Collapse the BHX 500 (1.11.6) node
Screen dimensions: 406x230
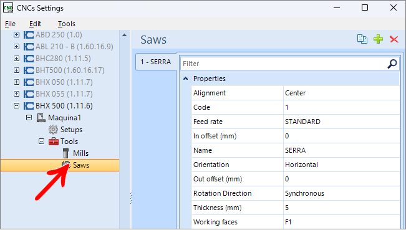point(17,105)
